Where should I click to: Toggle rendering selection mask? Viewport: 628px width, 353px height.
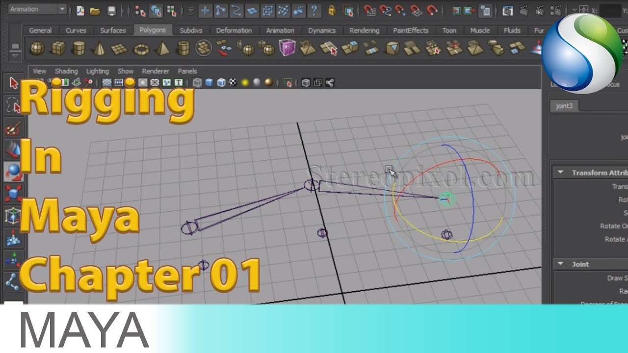298,10
